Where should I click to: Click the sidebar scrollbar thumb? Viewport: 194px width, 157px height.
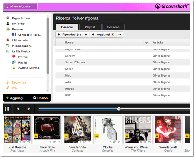48,46
